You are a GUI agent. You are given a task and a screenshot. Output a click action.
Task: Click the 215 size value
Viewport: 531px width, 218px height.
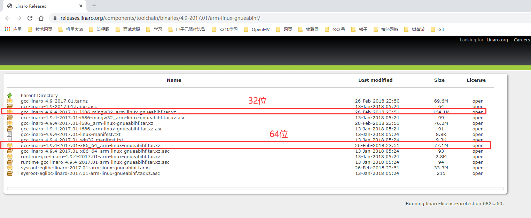coord(441,173)
